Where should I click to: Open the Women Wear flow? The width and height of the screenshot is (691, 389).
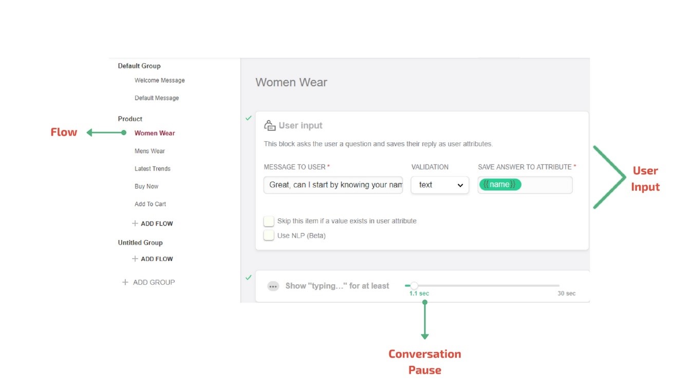(155, 133)
